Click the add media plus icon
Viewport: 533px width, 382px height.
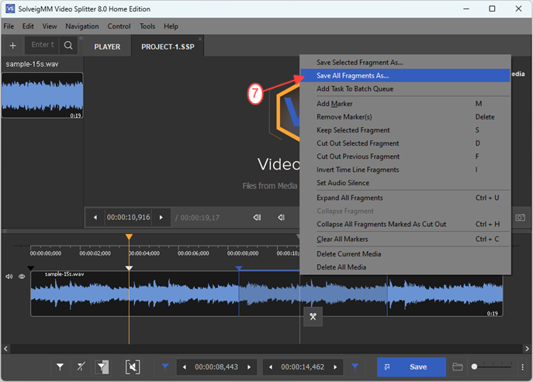click(13, 46)
